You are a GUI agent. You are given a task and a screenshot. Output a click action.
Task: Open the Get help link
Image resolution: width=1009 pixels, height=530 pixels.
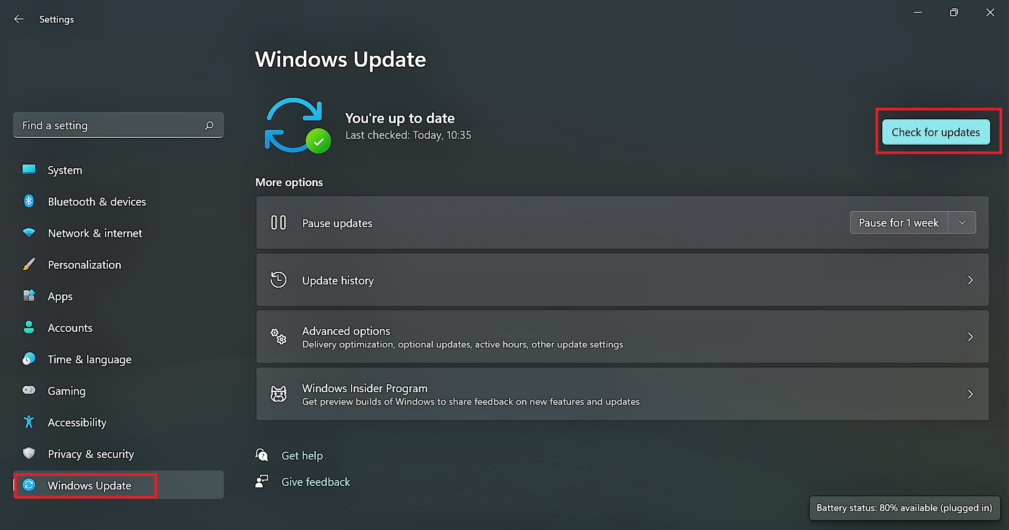tap(302, 455)
